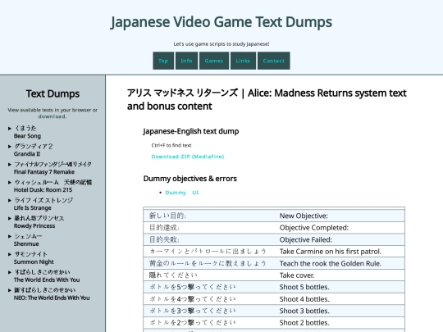
Task: Expand The World Ends With You triangle
Action: point(10,272)
